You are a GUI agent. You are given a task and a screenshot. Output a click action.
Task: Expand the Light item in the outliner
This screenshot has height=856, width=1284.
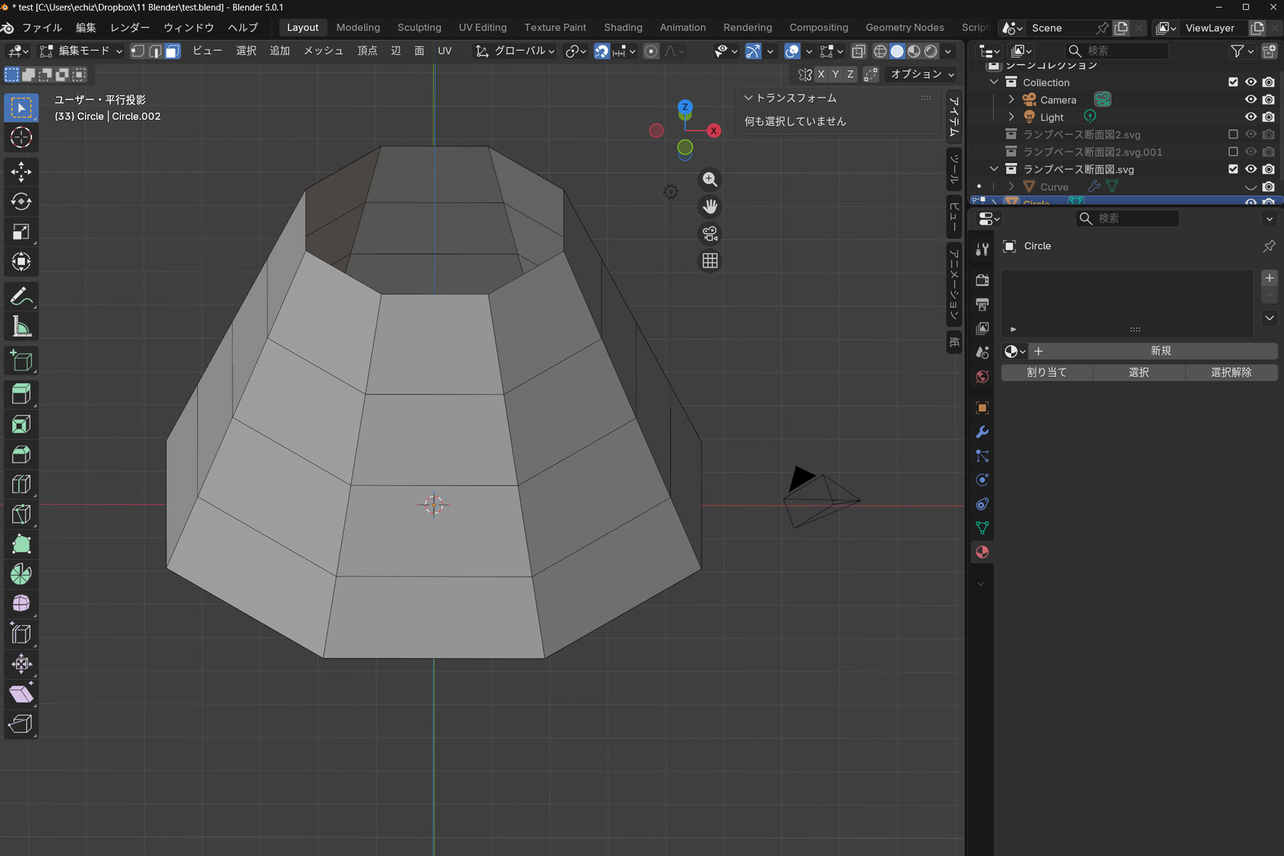click(1011, 117)
